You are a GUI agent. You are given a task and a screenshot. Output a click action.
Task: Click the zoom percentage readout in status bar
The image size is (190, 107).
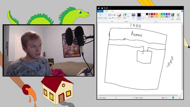[x=163, y=98]
